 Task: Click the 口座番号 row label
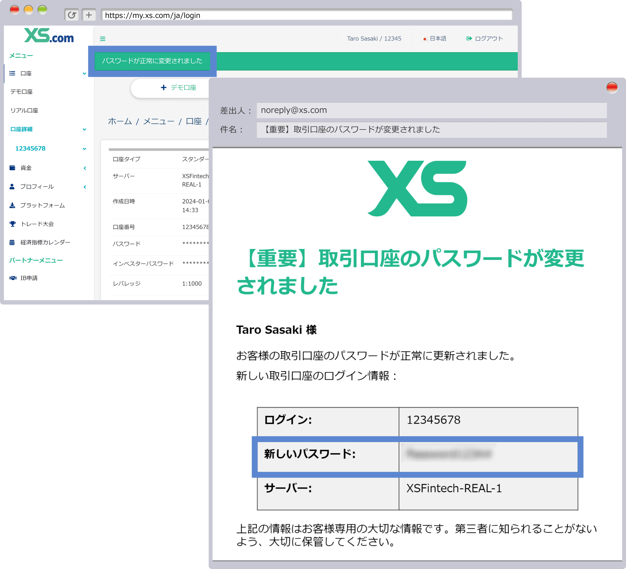124,227
